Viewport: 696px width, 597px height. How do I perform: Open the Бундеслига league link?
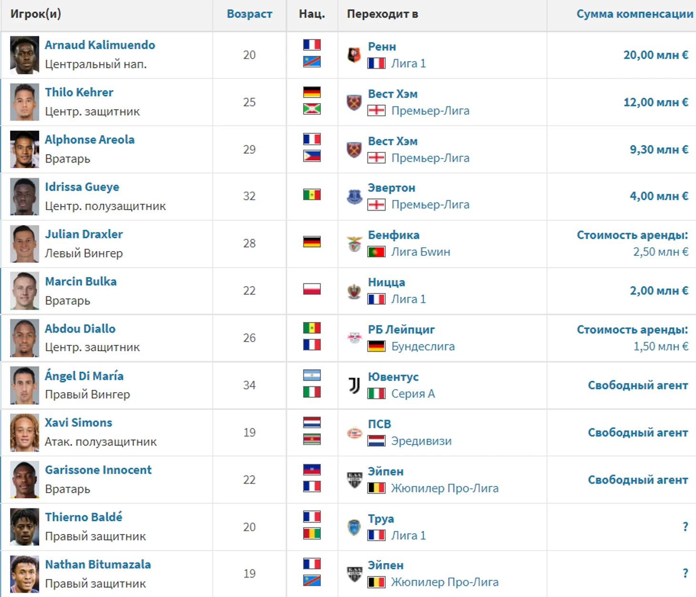(423, 346)
